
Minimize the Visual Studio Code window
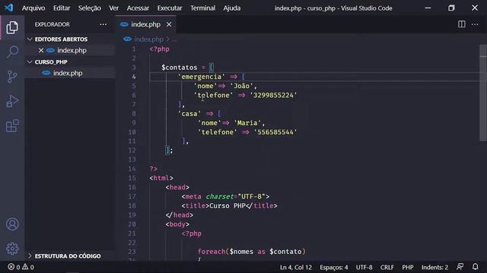pos(428,8)
